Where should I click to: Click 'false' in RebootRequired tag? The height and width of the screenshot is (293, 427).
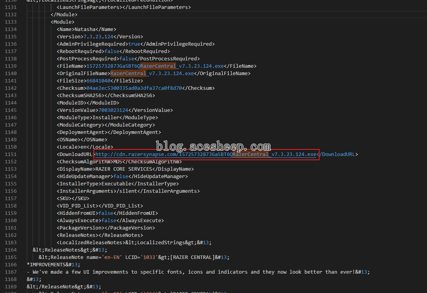(x=112, y=51)
